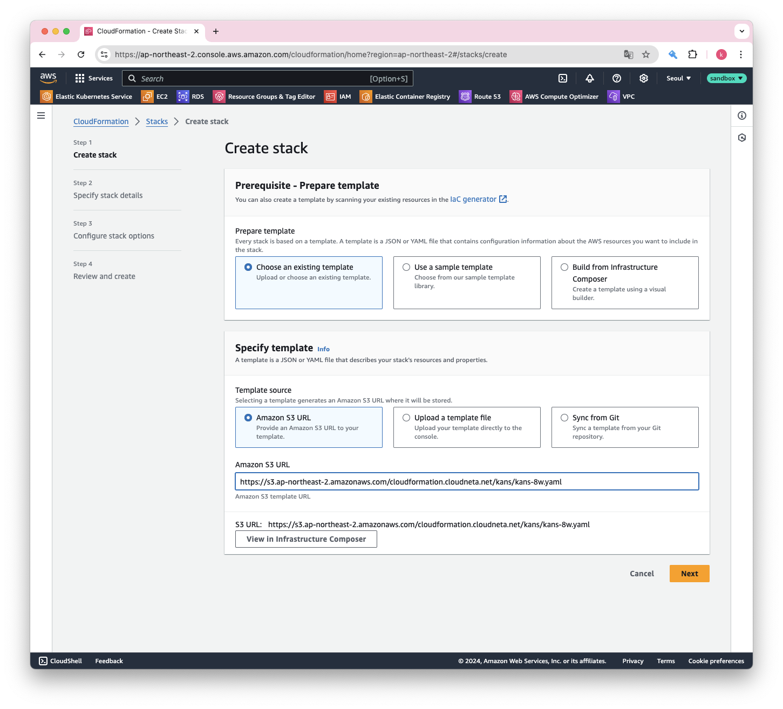The width and height of the screenshot is (783, 709).
Task: Launch CloudShell from the top bar icon
Action: click(x=563, y=78)
